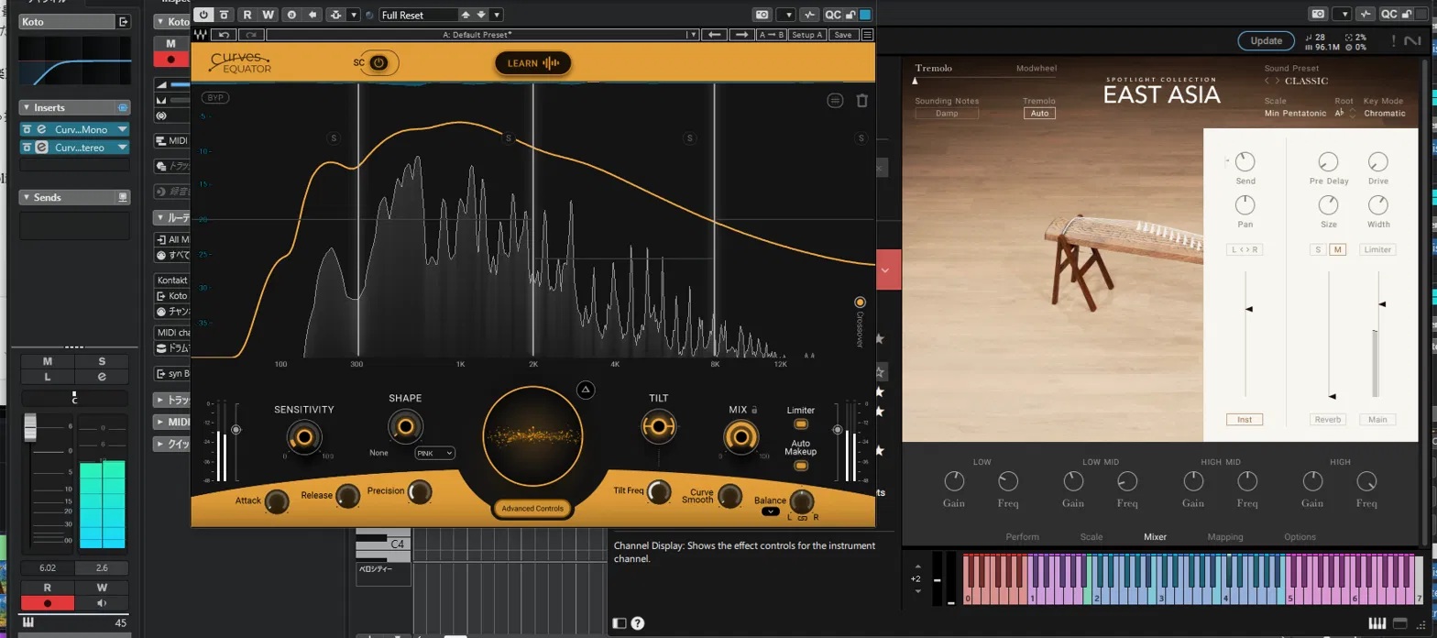
Task: Click the Waves redo arrow
Action: point(251,35)
